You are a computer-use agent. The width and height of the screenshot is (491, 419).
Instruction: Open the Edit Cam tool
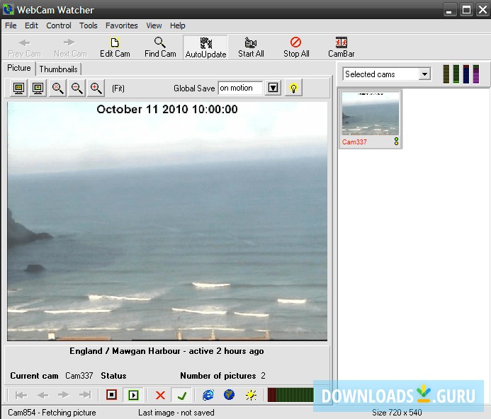pos(115,47)
